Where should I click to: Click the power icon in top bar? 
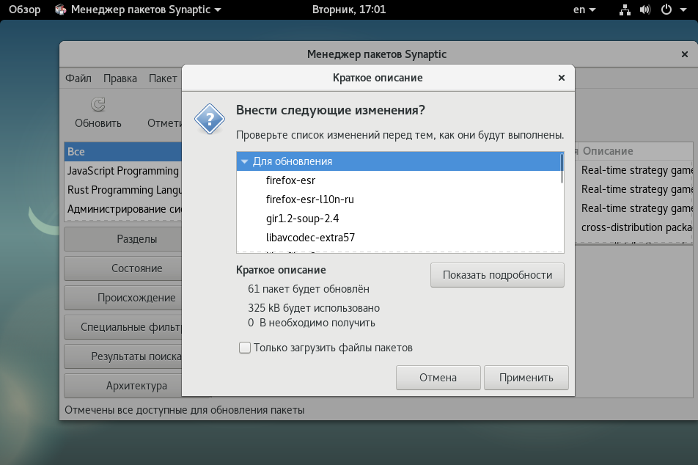pyautogui.click(x=666, y=10)
